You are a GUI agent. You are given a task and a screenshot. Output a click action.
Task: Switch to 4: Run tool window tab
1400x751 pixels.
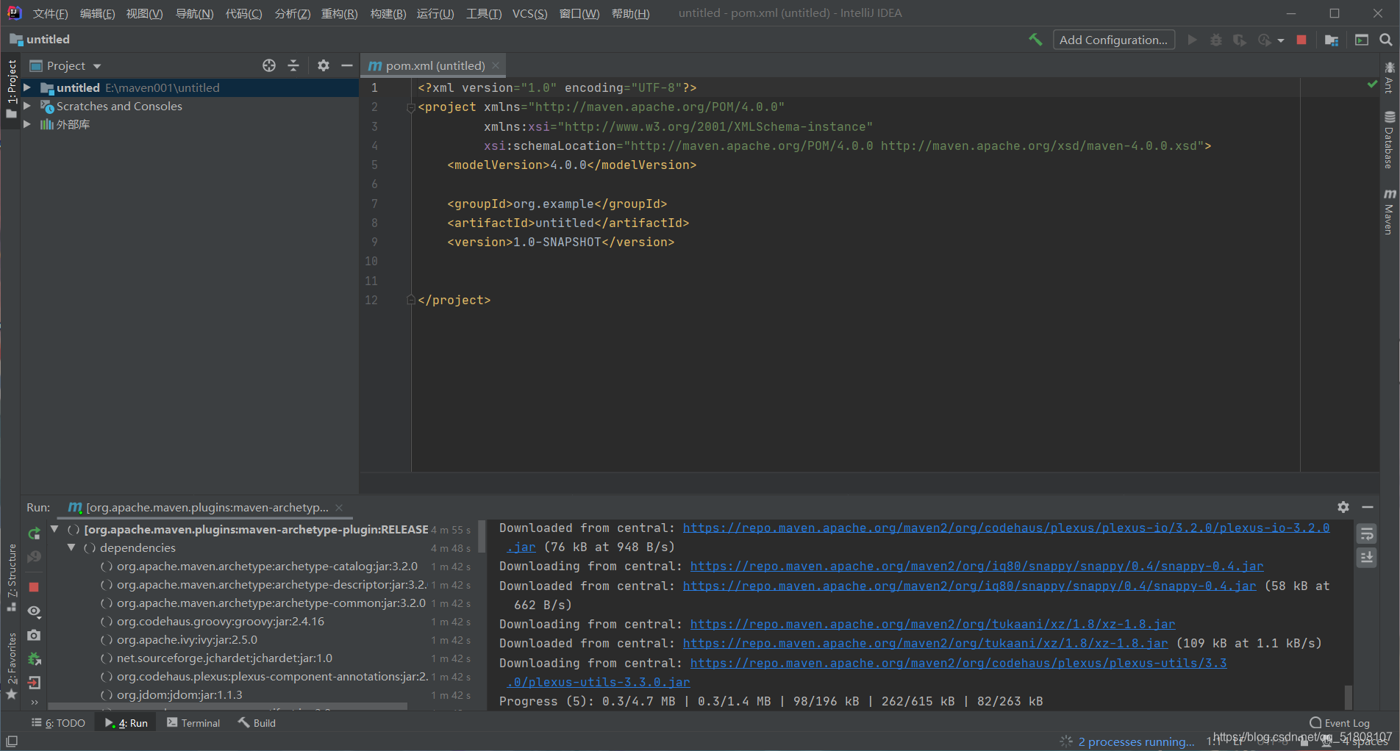(x=126, y=723)
